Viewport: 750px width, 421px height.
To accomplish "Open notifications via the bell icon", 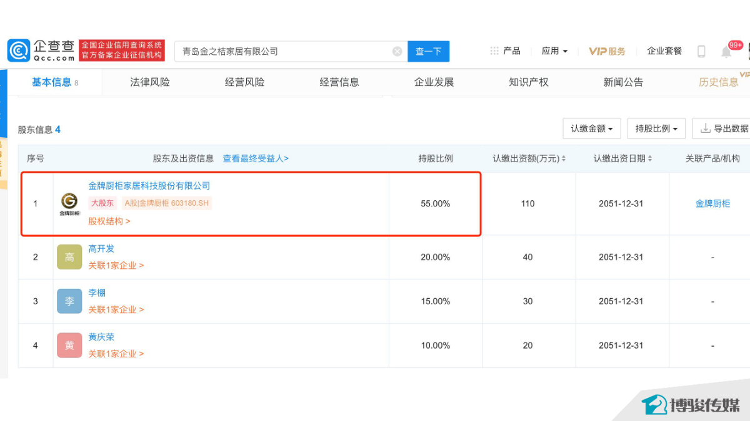I will (726, 51).
